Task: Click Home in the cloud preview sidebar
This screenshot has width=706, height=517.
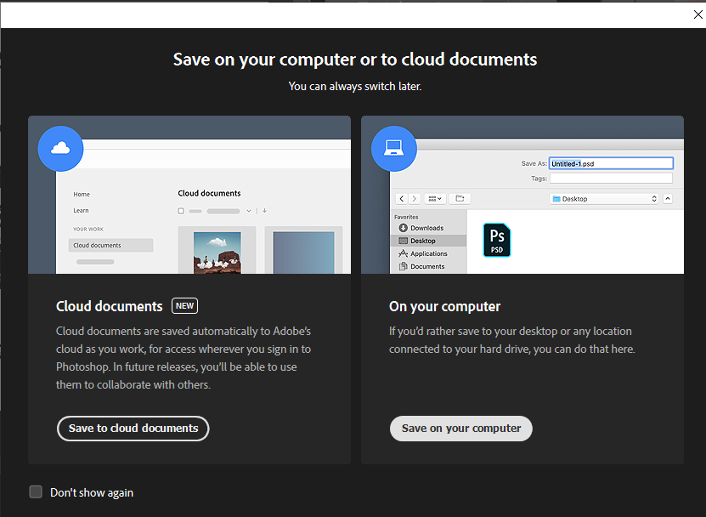Action: coord(82,194)
